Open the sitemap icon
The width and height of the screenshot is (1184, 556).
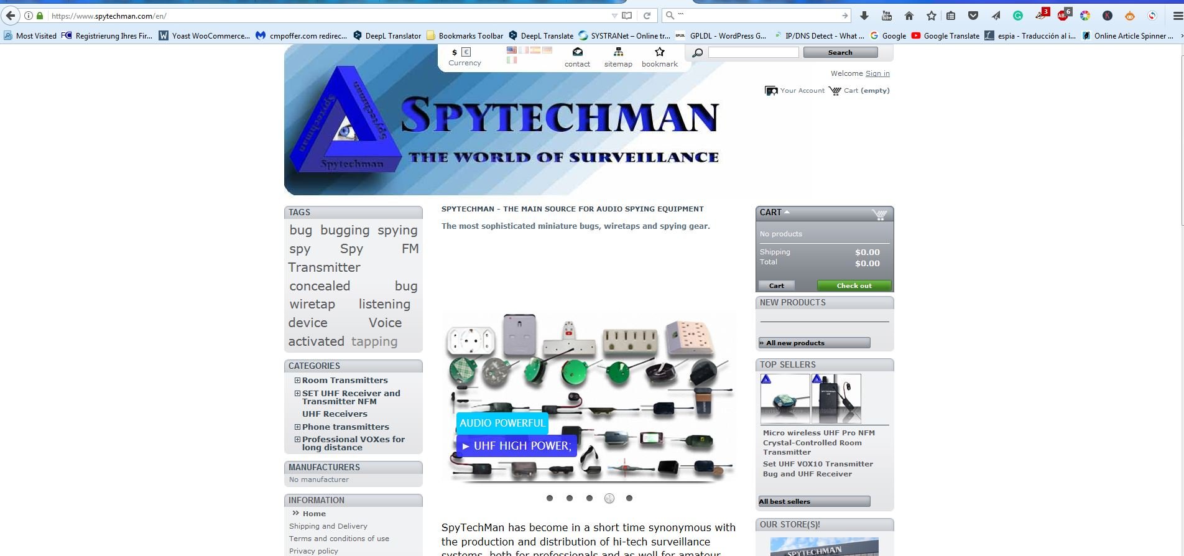click(x=618, y=52)
